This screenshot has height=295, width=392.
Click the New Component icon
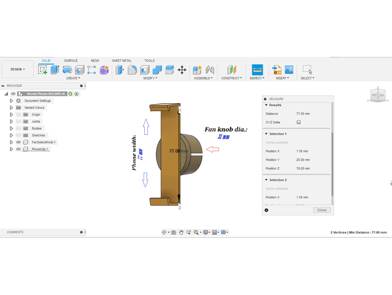pos(197,70)
